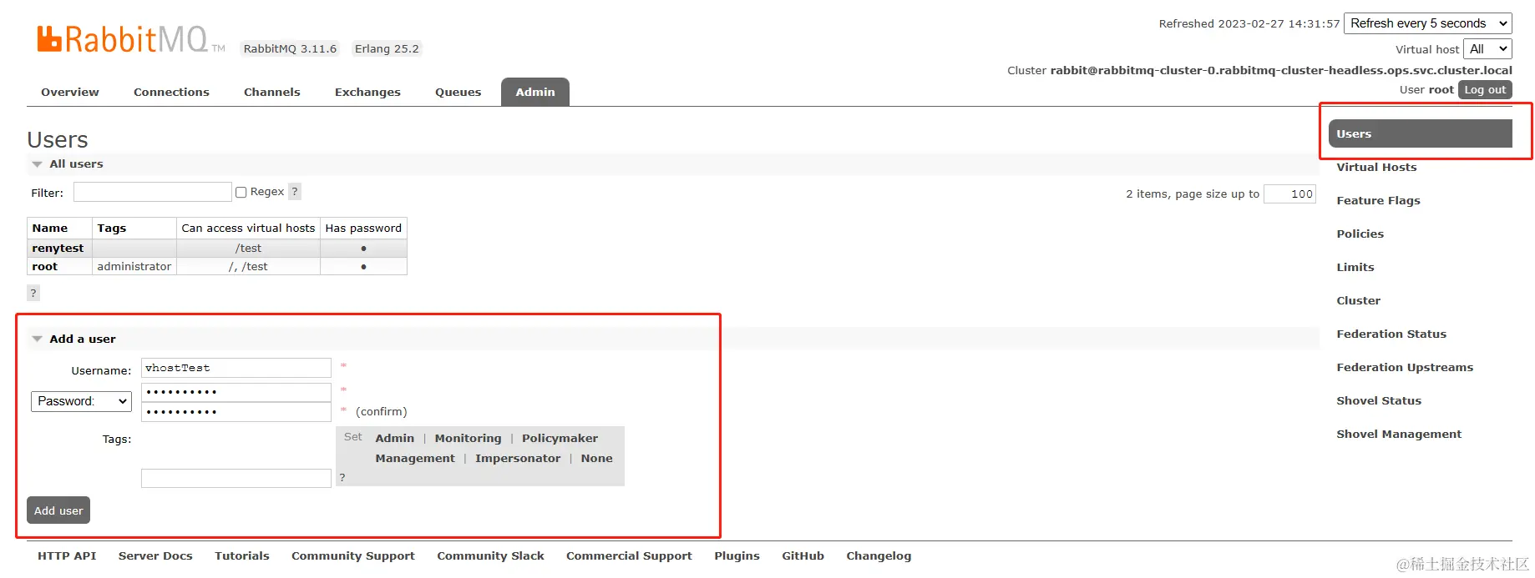Open the Virtual host dropdown
The height and width of the screenshot is (578, 1535).
[1487, 49]
